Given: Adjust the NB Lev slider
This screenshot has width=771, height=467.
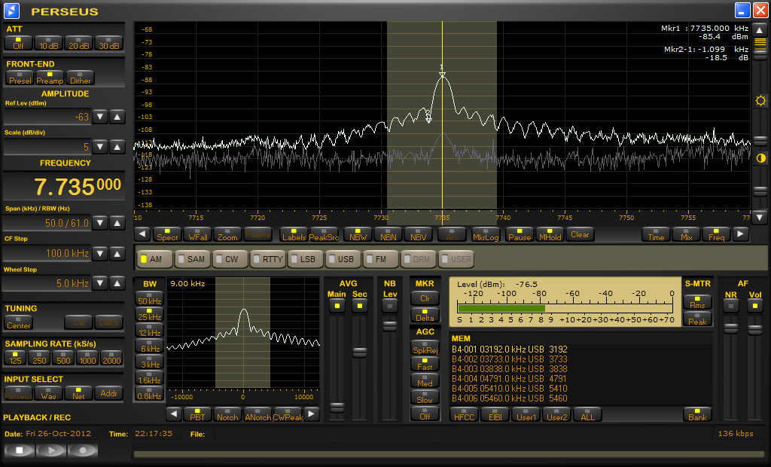Looking at the screenshot, I should point(390,325).
